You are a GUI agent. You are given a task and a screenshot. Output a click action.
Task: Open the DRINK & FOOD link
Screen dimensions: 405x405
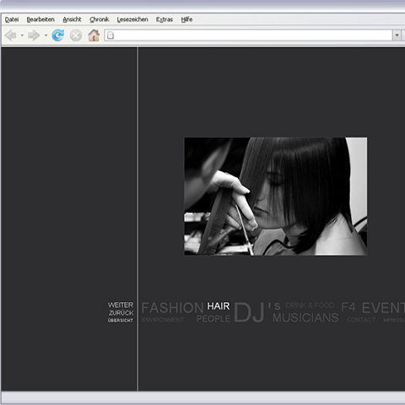(310, 305)
